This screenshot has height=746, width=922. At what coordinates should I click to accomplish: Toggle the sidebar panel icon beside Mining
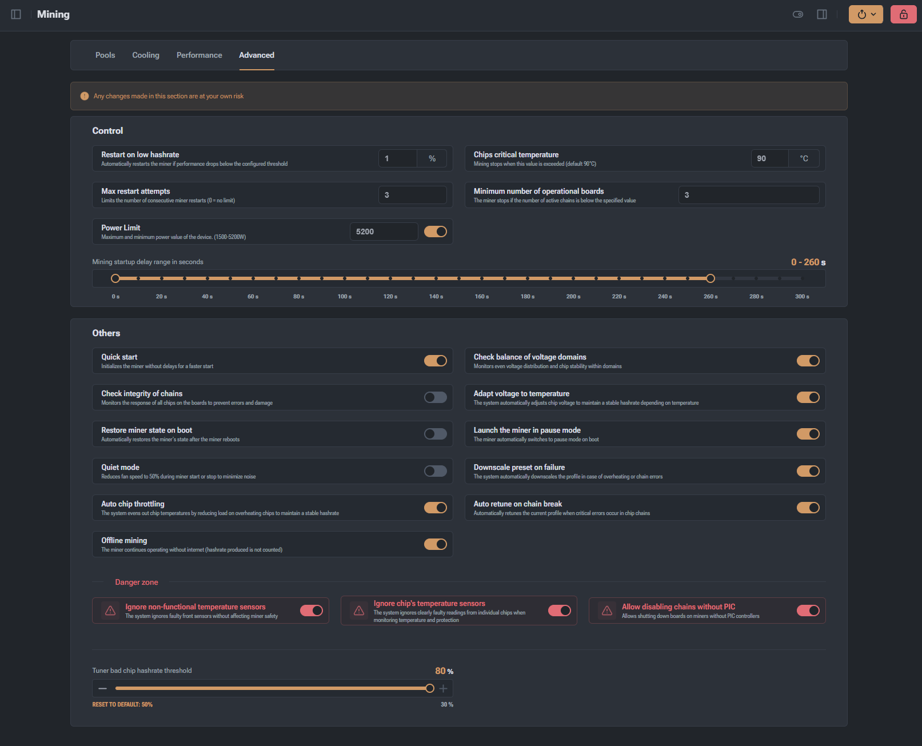click(16, 14)
